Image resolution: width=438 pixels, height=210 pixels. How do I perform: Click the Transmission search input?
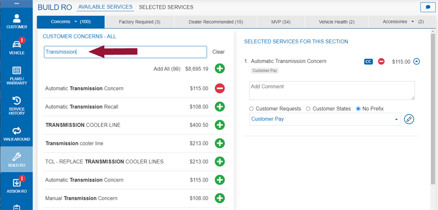point(125,52)
